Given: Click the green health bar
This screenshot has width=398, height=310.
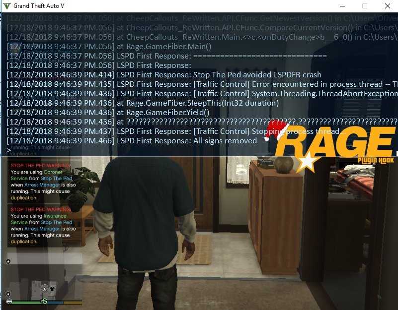Looking at the screenshot, I should click(x=27, y=303).
